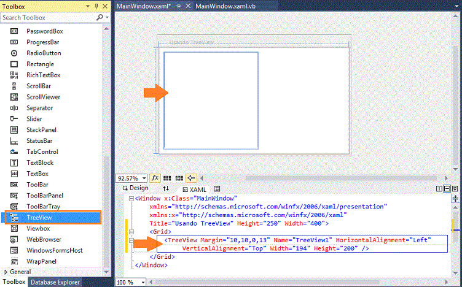
Task: Choose the Rectangle shape icon
Action: click(14, 64)
